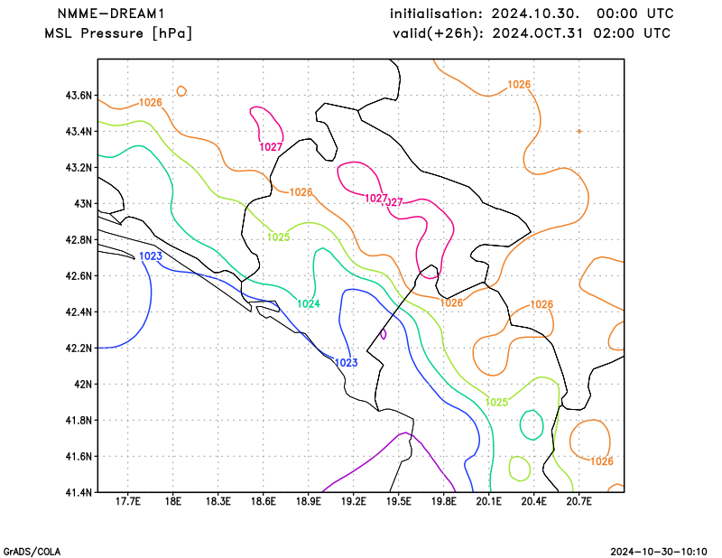Viewport: 722px width, 558px height.
Task: Click the blue 1023 label near 42.7N
Action: pyautogui.click(x=151, y=256)
